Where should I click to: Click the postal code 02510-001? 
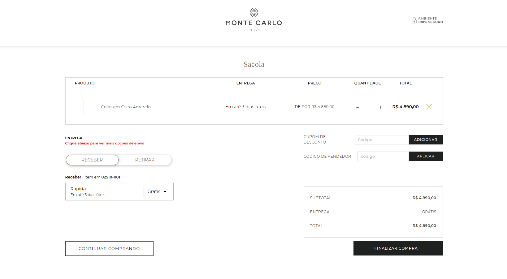pyautogui.click(x=111, y=177)
